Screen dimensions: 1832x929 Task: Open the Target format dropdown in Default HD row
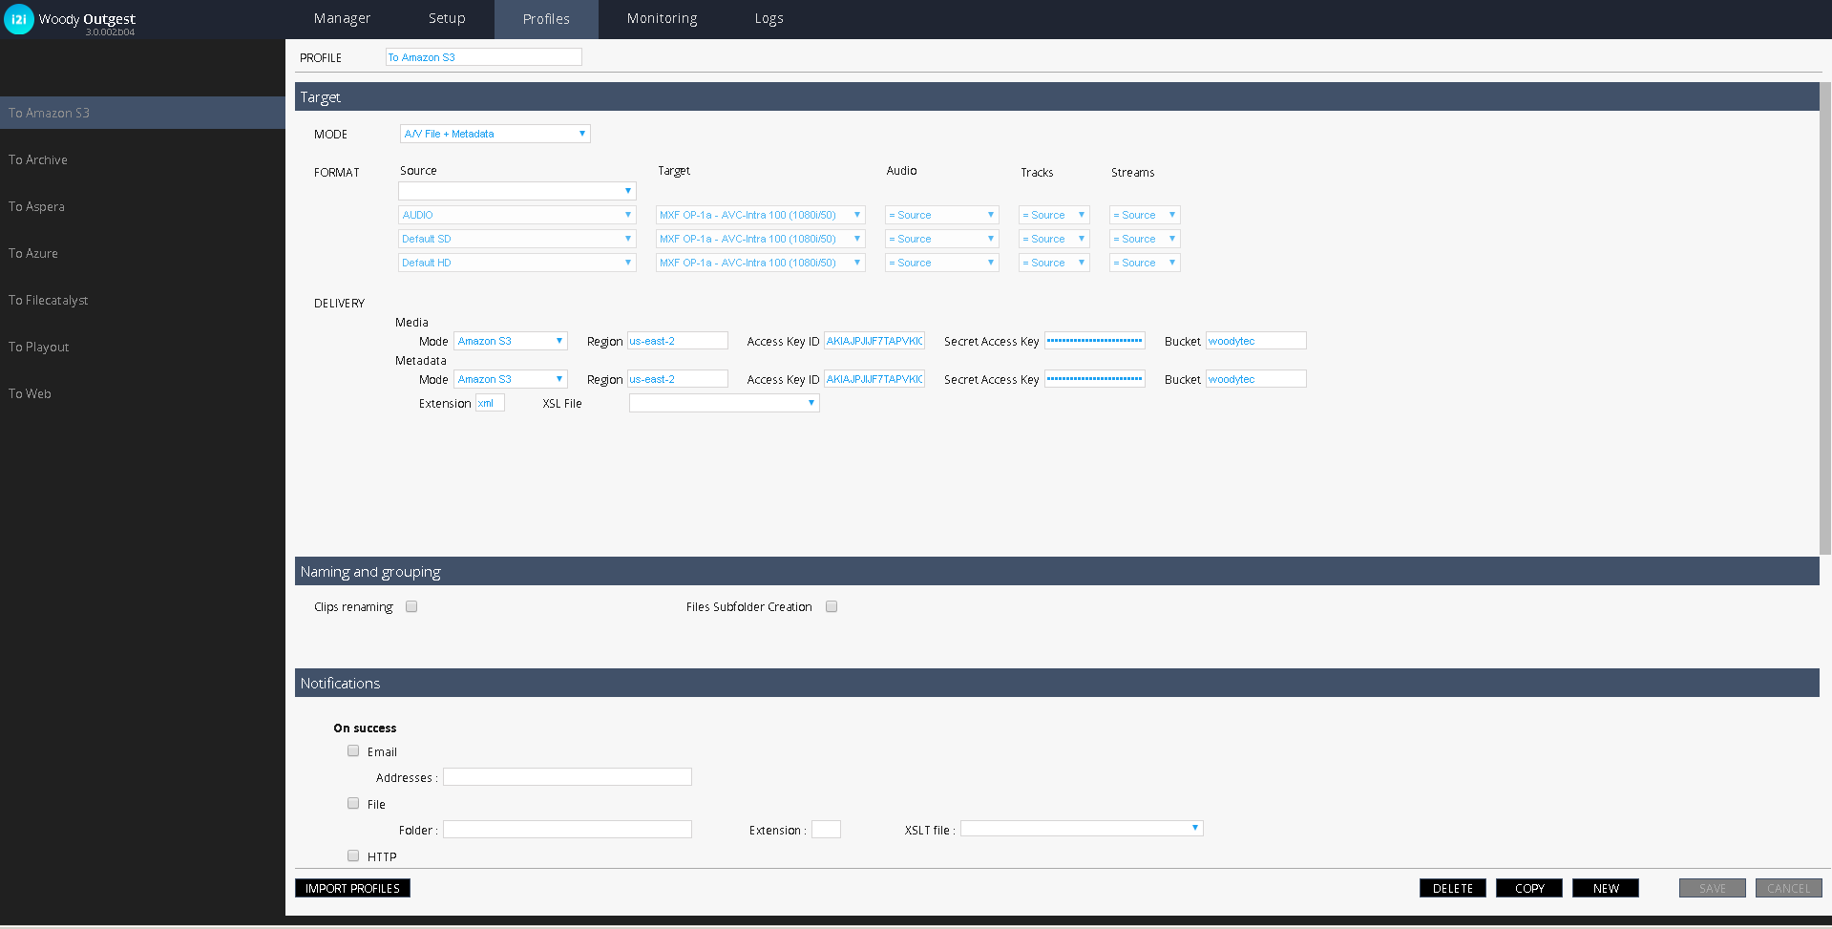point(760,263)
